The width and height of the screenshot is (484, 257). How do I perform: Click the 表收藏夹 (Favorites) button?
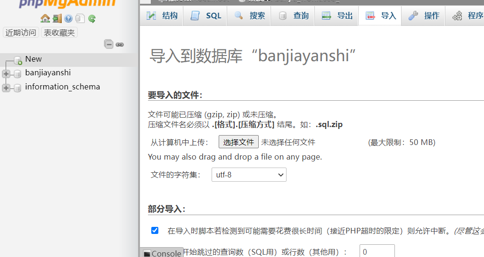(x=59, y=32)
